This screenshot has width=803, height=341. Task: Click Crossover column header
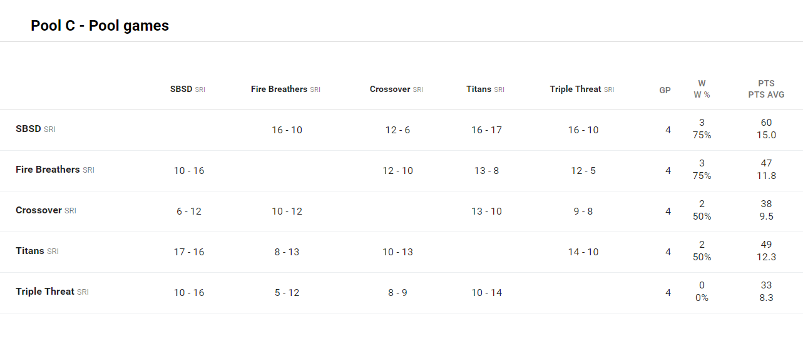[390, 89]
